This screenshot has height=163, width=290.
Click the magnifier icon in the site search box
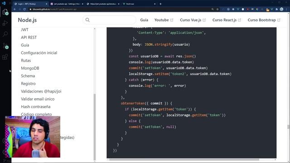87,20
